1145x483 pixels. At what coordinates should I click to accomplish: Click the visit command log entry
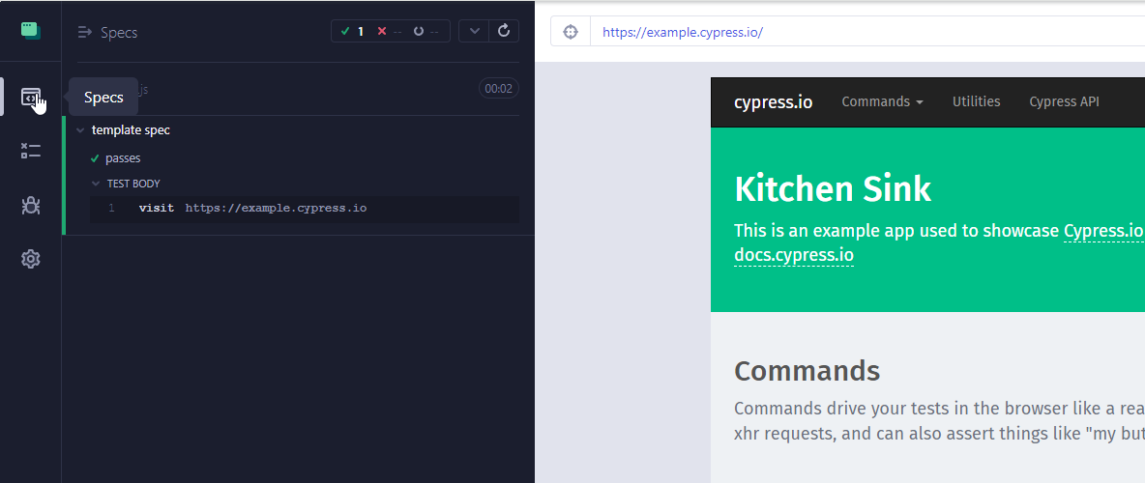coord(305,209)
